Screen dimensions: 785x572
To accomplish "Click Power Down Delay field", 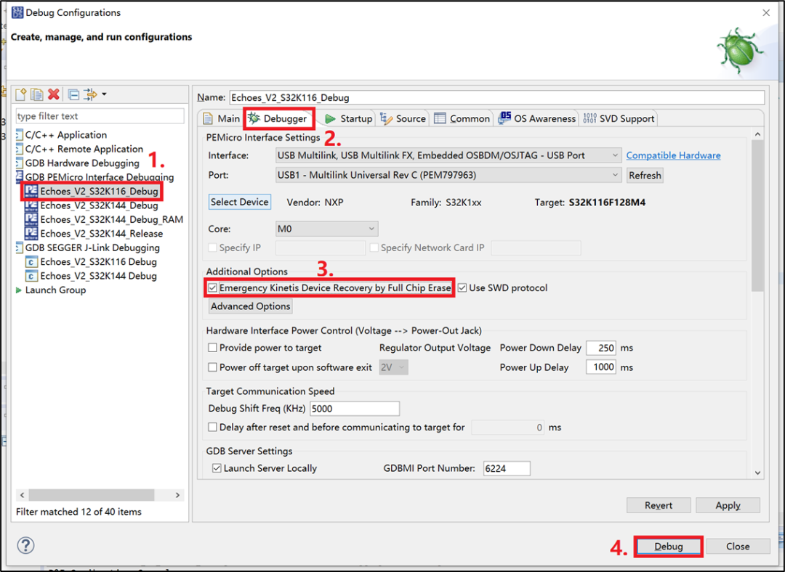I will (601, 348).
